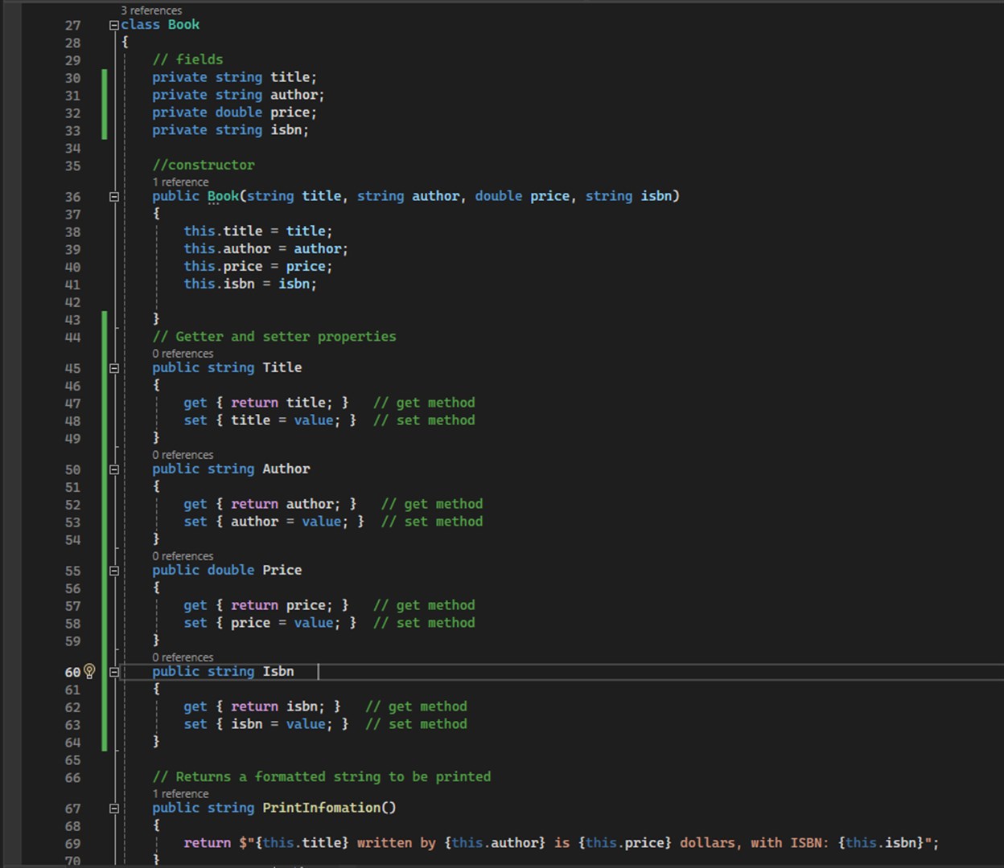The width and height of the screenshot is (1004, 868).
Task: Click the 'string author' constructor parameter
Action: pos(408,196)
